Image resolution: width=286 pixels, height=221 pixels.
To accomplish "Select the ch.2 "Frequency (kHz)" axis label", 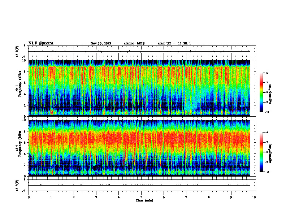I will coord(20,143).
